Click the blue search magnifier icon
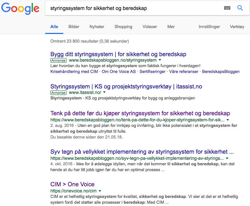250x206 pixels. [x=240, y=8]
